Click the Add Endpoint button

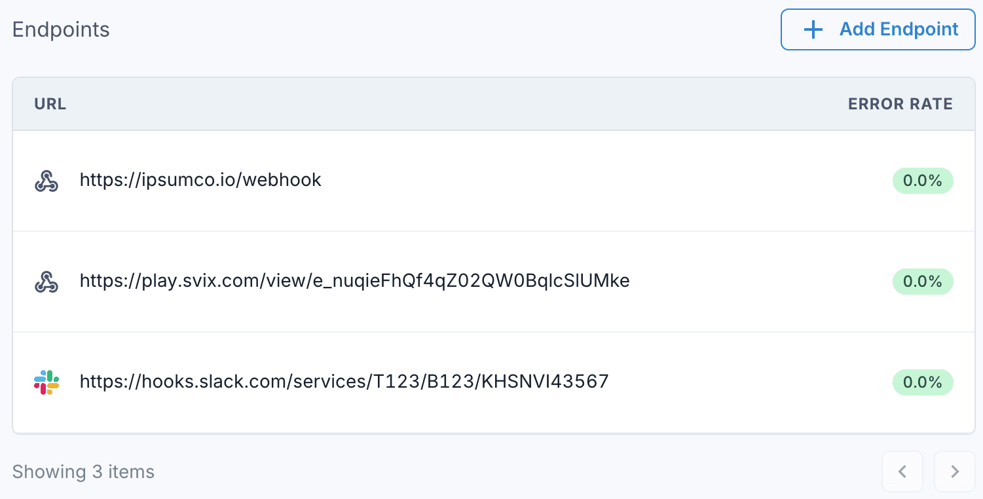(878, 29)
